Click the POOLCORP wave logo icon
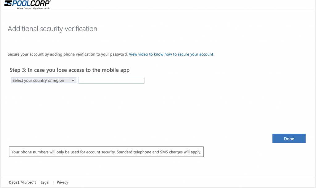The image size is (316, 188). click(x=8, y=3)
